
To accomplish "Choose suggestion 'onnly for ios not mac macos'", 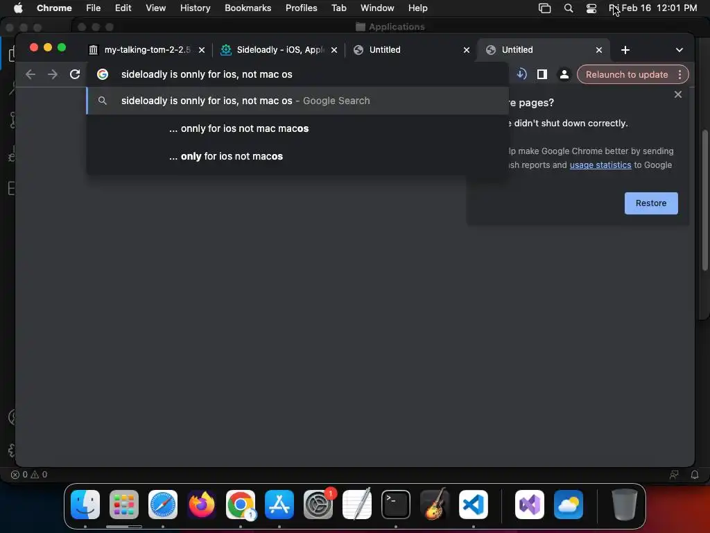I will [297, 128].
